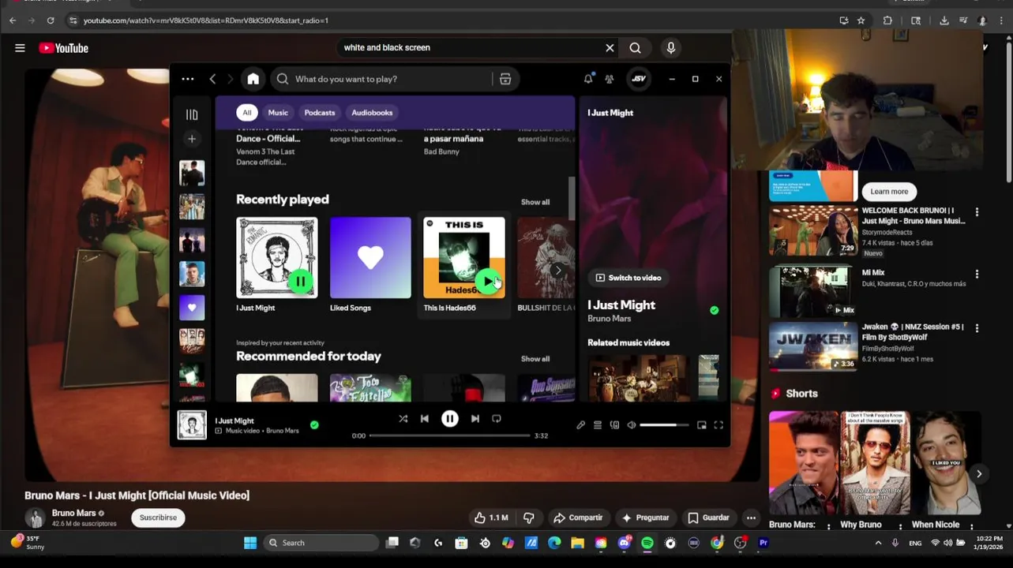Click Suscribirse on Bruno Mars channel

tap(158, 518)
